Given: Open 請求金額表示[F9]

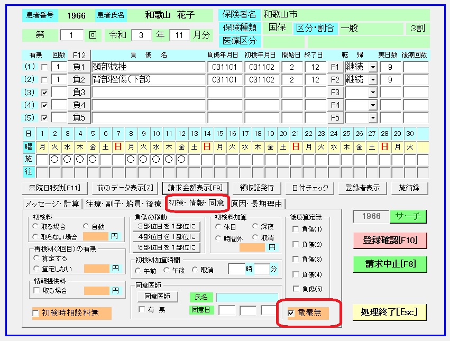Looking at the screenshot, I should [x=195, y=188].
